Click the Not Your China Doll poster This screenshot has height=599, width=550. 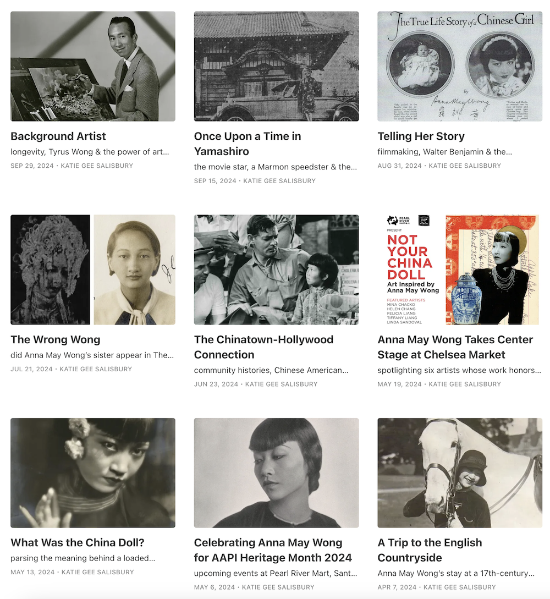pyautogui.click(x=460, y=270)
